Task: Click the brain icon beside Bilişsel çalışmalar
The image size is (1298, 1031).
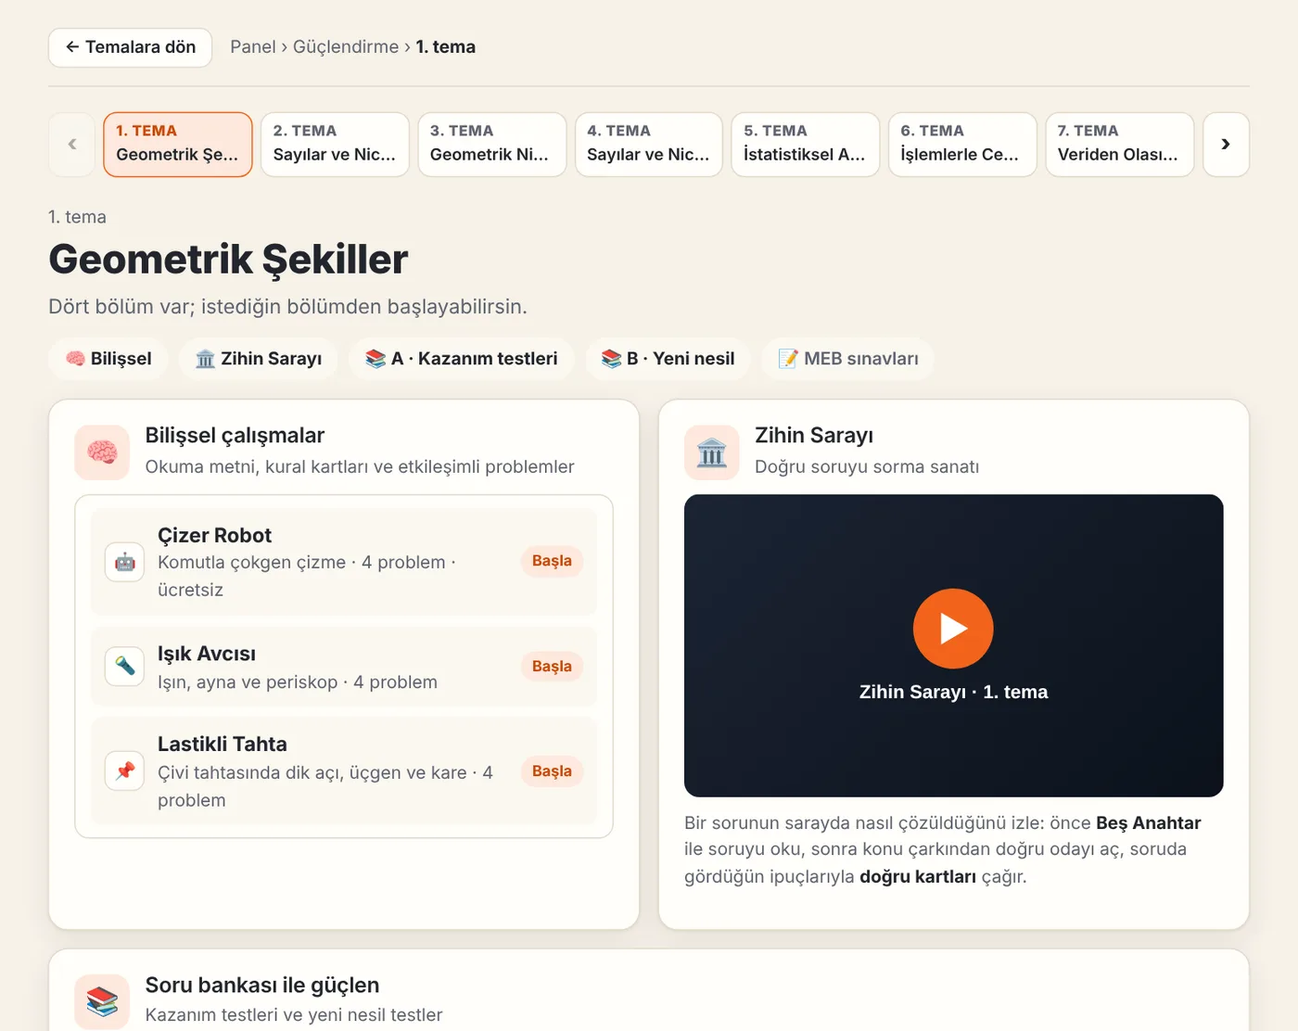Action: point(102,452)
